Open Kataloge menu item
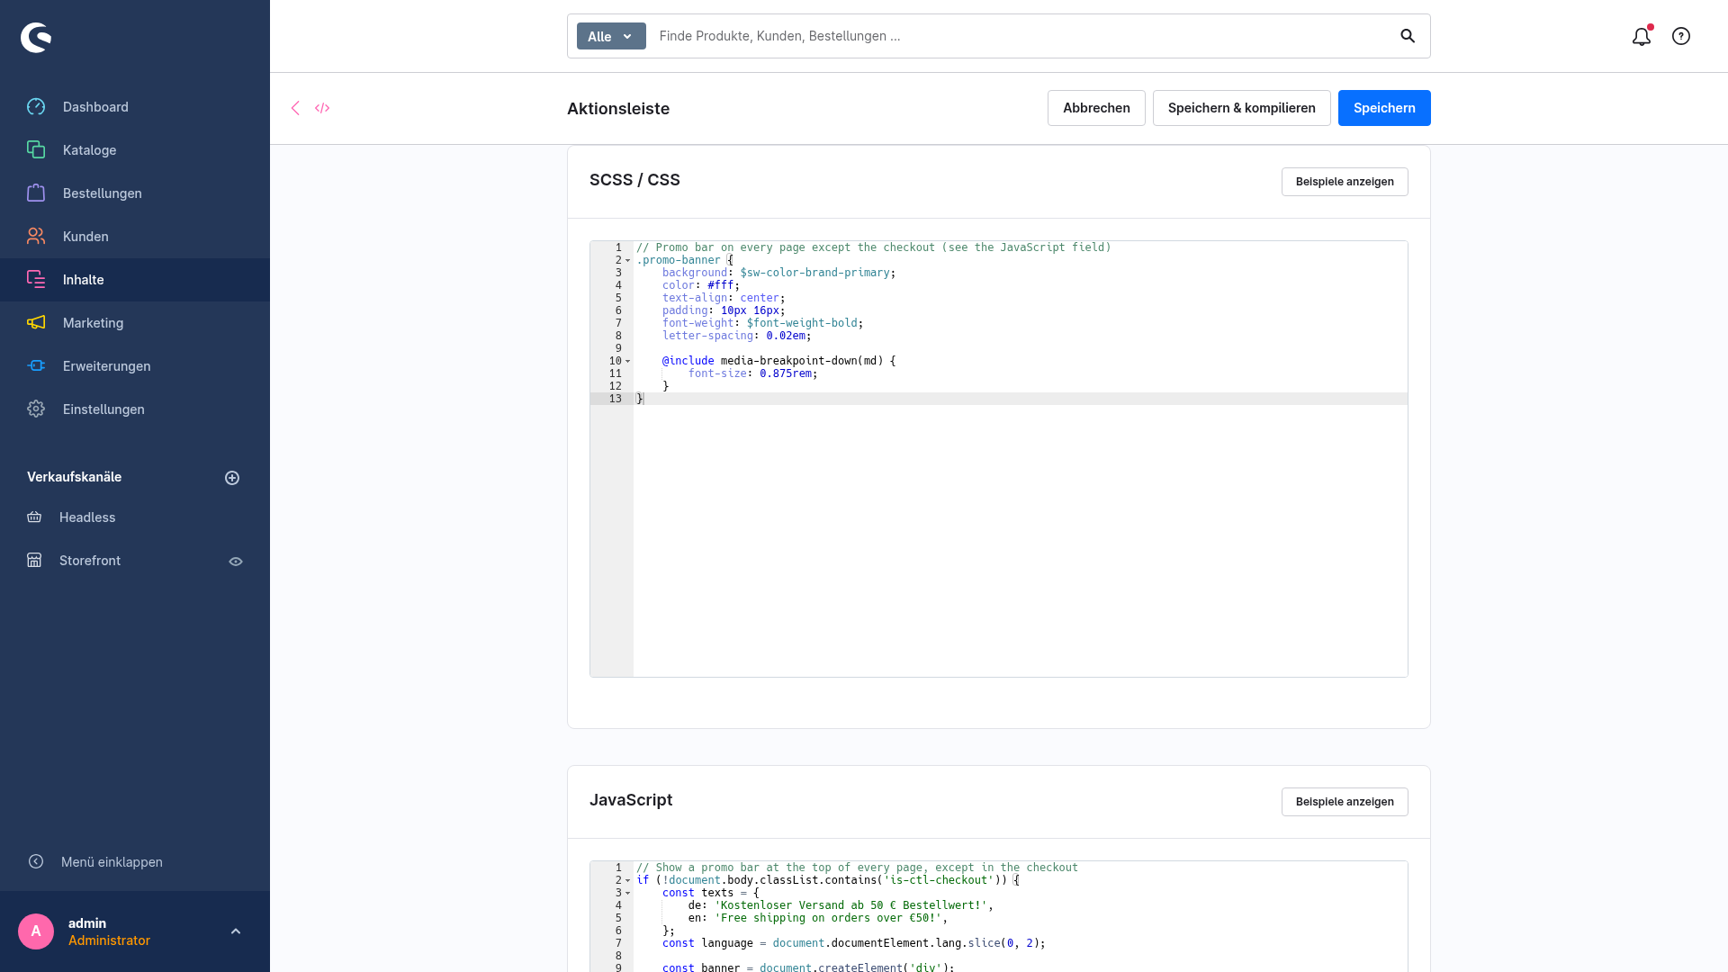 point(135,150)
